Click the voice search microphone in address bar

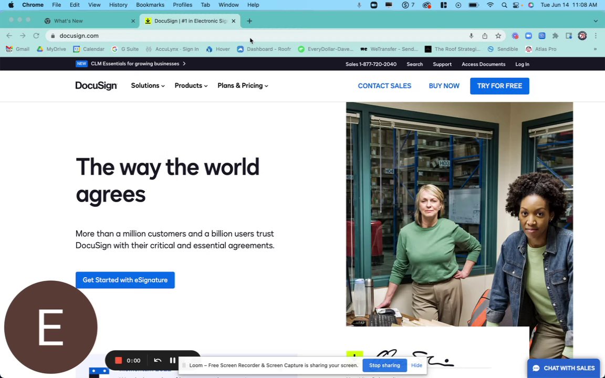click(471, 36)
